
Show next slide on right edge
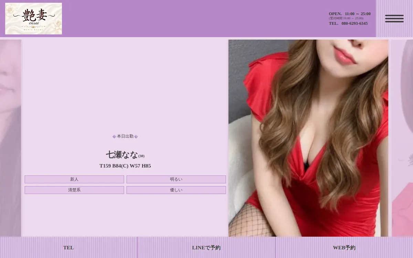402,138
